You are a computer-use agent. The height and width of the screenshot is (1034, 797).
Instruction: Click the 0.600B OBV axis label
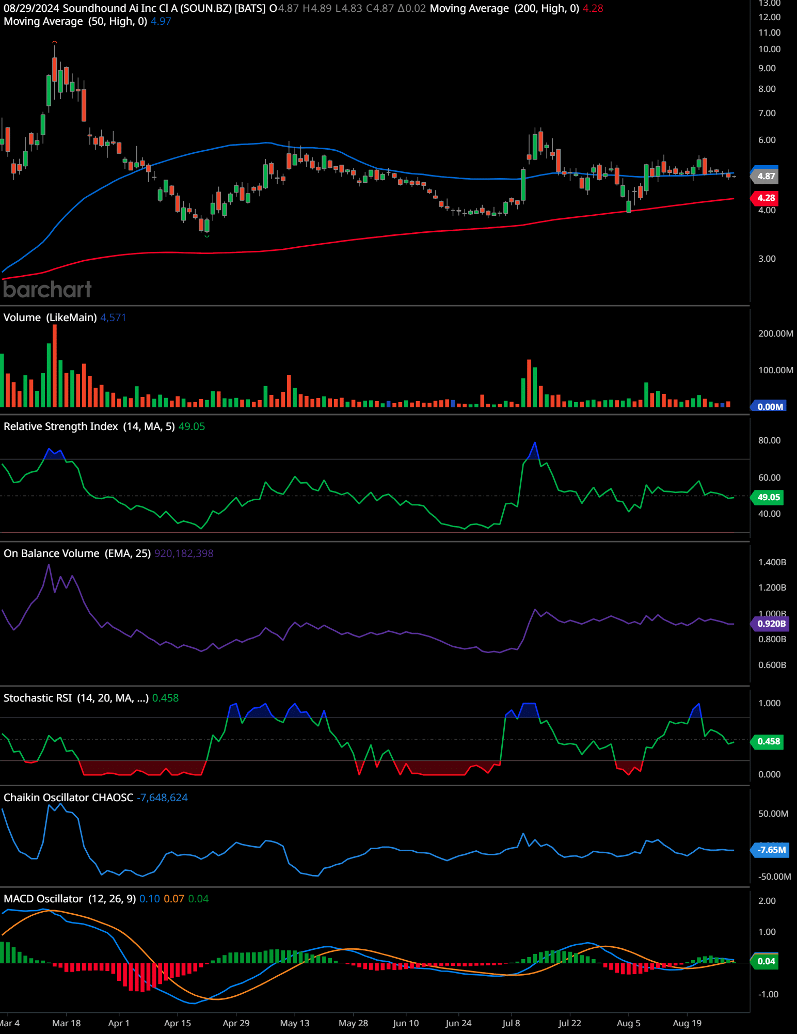coord(772,665)
